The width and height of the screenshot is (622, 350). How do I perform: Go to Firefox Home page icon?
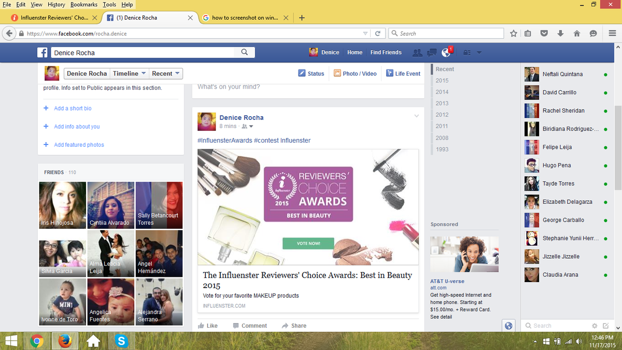tap(577, 33)
